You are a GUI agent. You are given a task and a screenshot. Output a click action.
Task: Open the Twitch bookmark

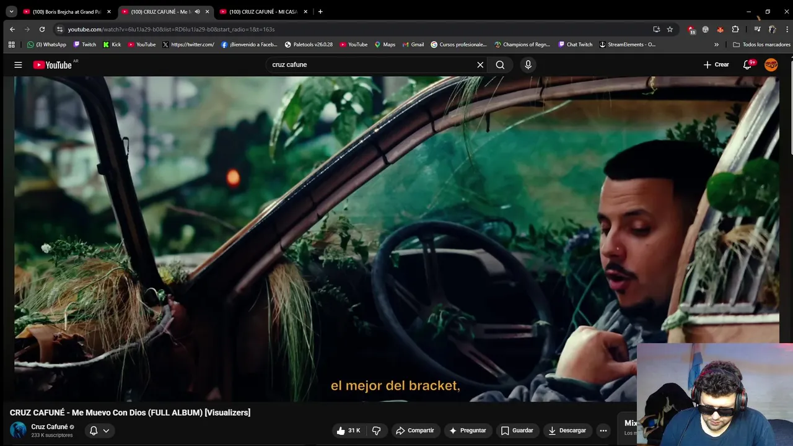(x=85, y=45)
